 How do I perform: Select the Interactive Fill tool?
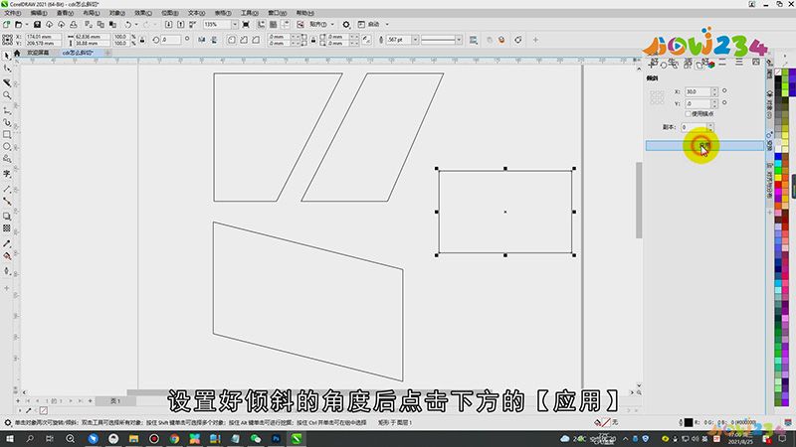tap(7, 256)
